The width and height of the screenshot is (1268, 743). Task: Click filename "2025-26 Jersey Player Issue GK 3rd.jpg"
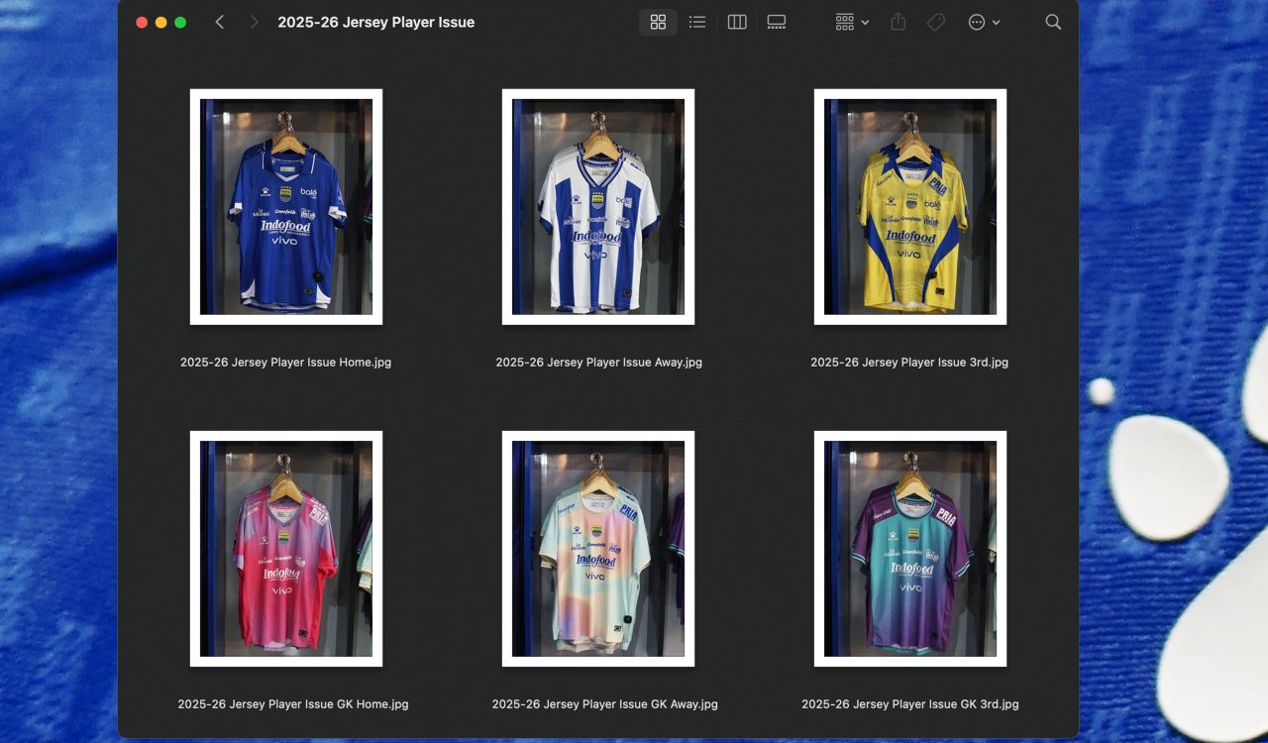coord(910,704)
